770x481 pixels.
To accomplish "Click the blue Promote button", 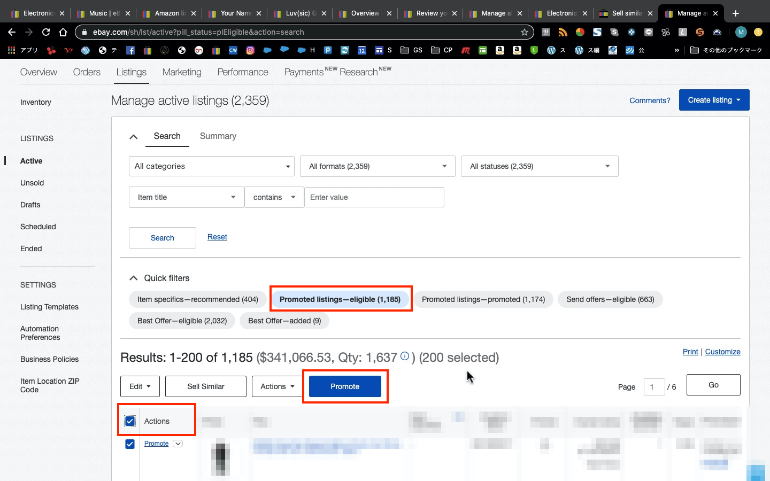I will click(345, 386).
